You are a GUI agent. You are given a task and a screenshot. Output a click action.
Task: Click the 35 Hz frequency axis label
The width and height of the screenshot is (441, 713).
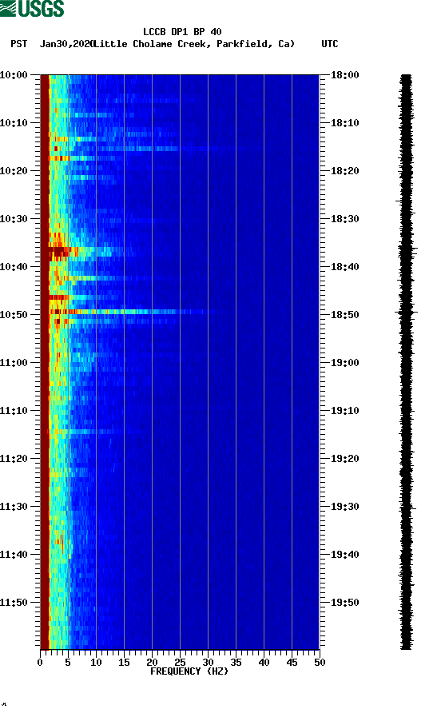[236, 663]
